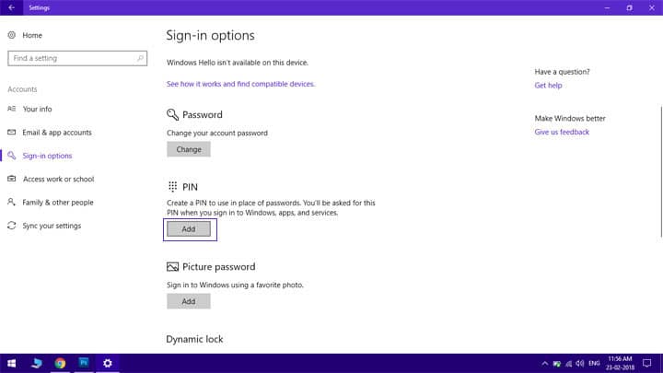Click the ENG language indicator

click(x=594, y=363)
